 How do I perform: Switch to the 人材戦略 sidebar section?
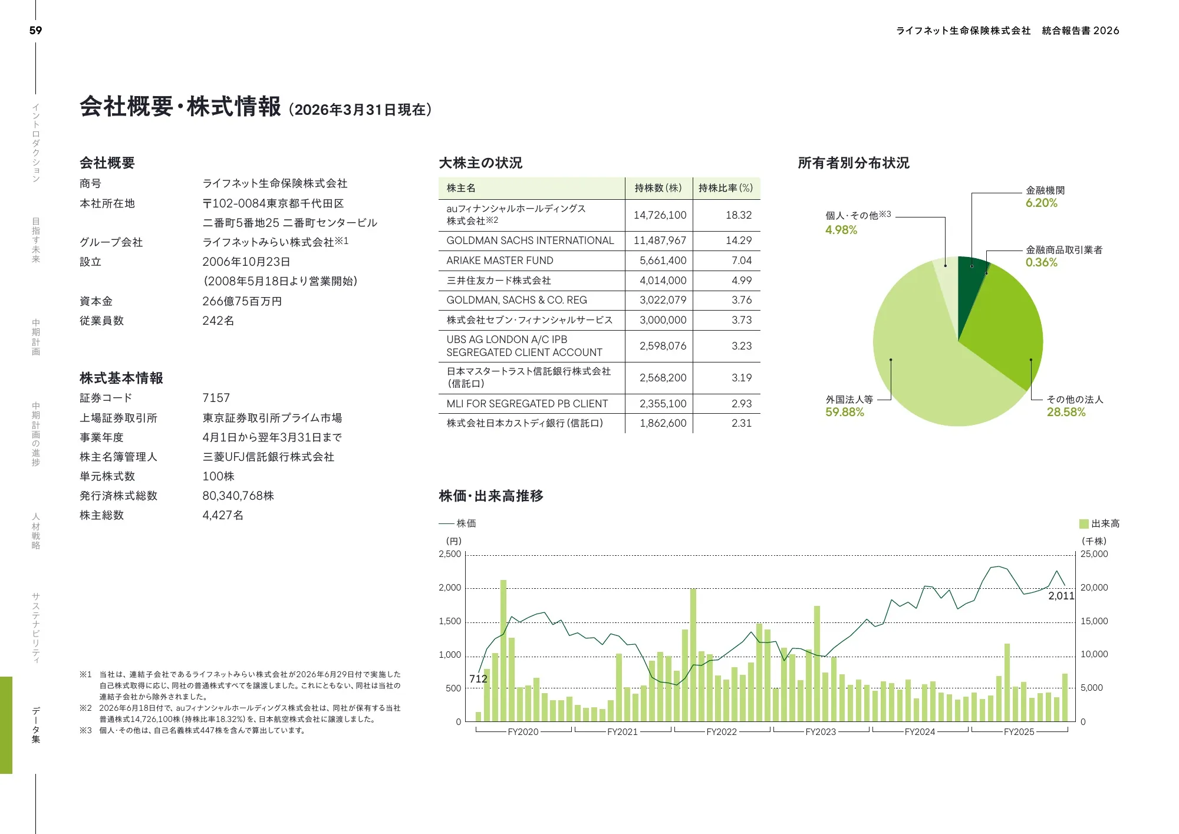pos(36,531)
